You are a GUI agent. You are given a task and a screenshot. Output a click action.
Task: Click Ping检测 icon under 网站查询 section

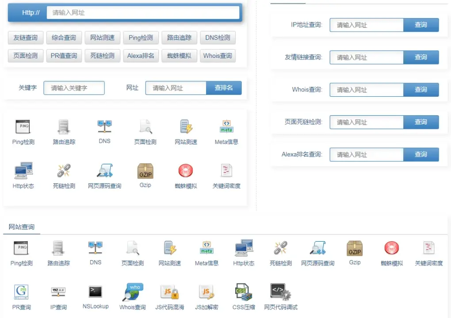[21, 248]
